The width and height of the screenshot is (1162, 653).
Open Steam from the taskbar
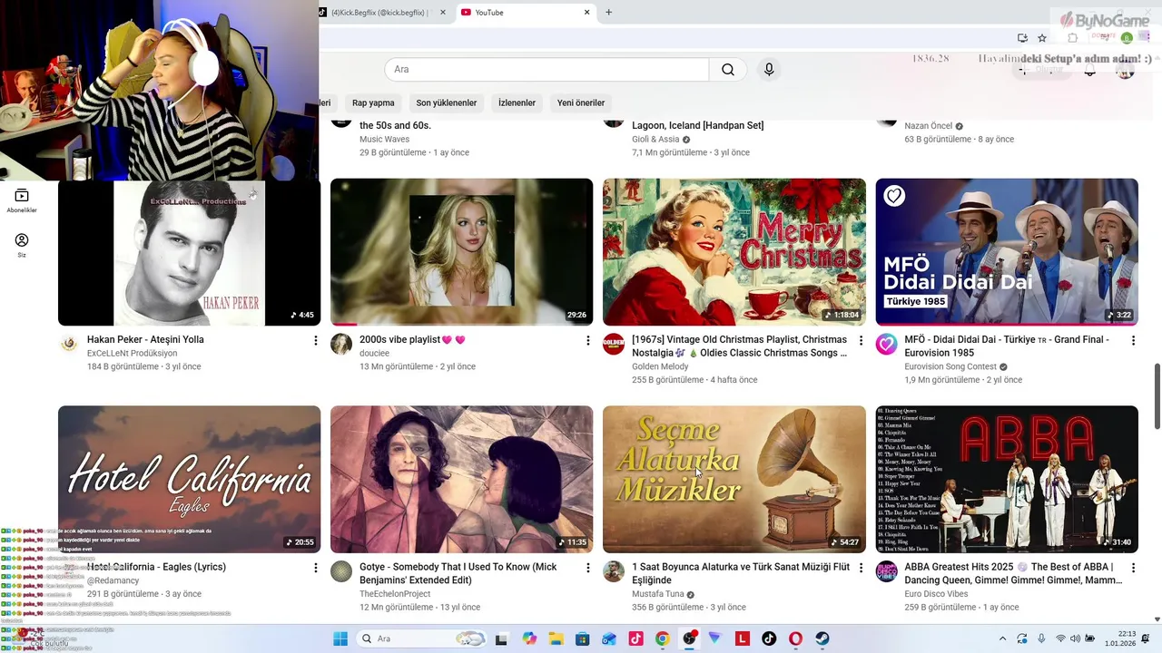[x=822, y=638]
